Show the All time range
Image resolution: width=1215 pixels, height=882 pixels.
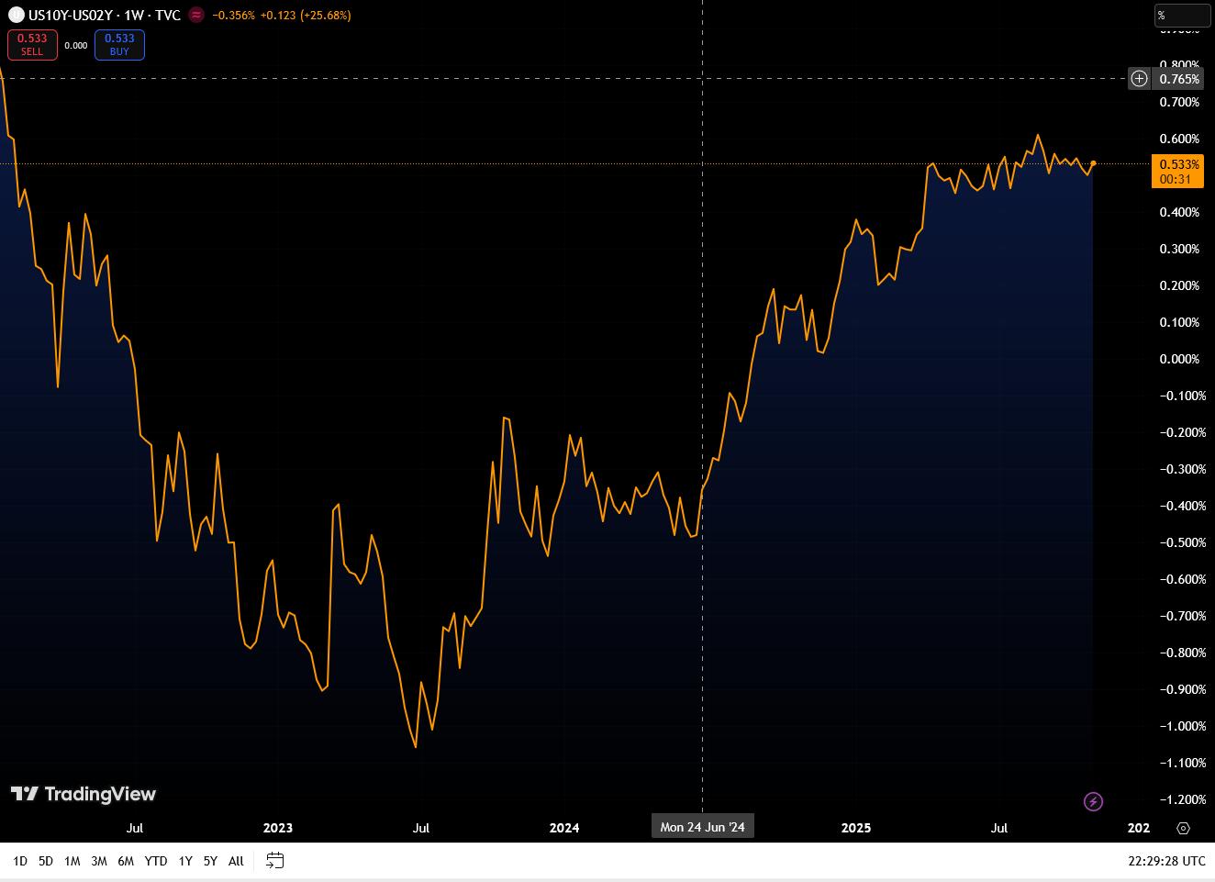[x=236, y=861]
